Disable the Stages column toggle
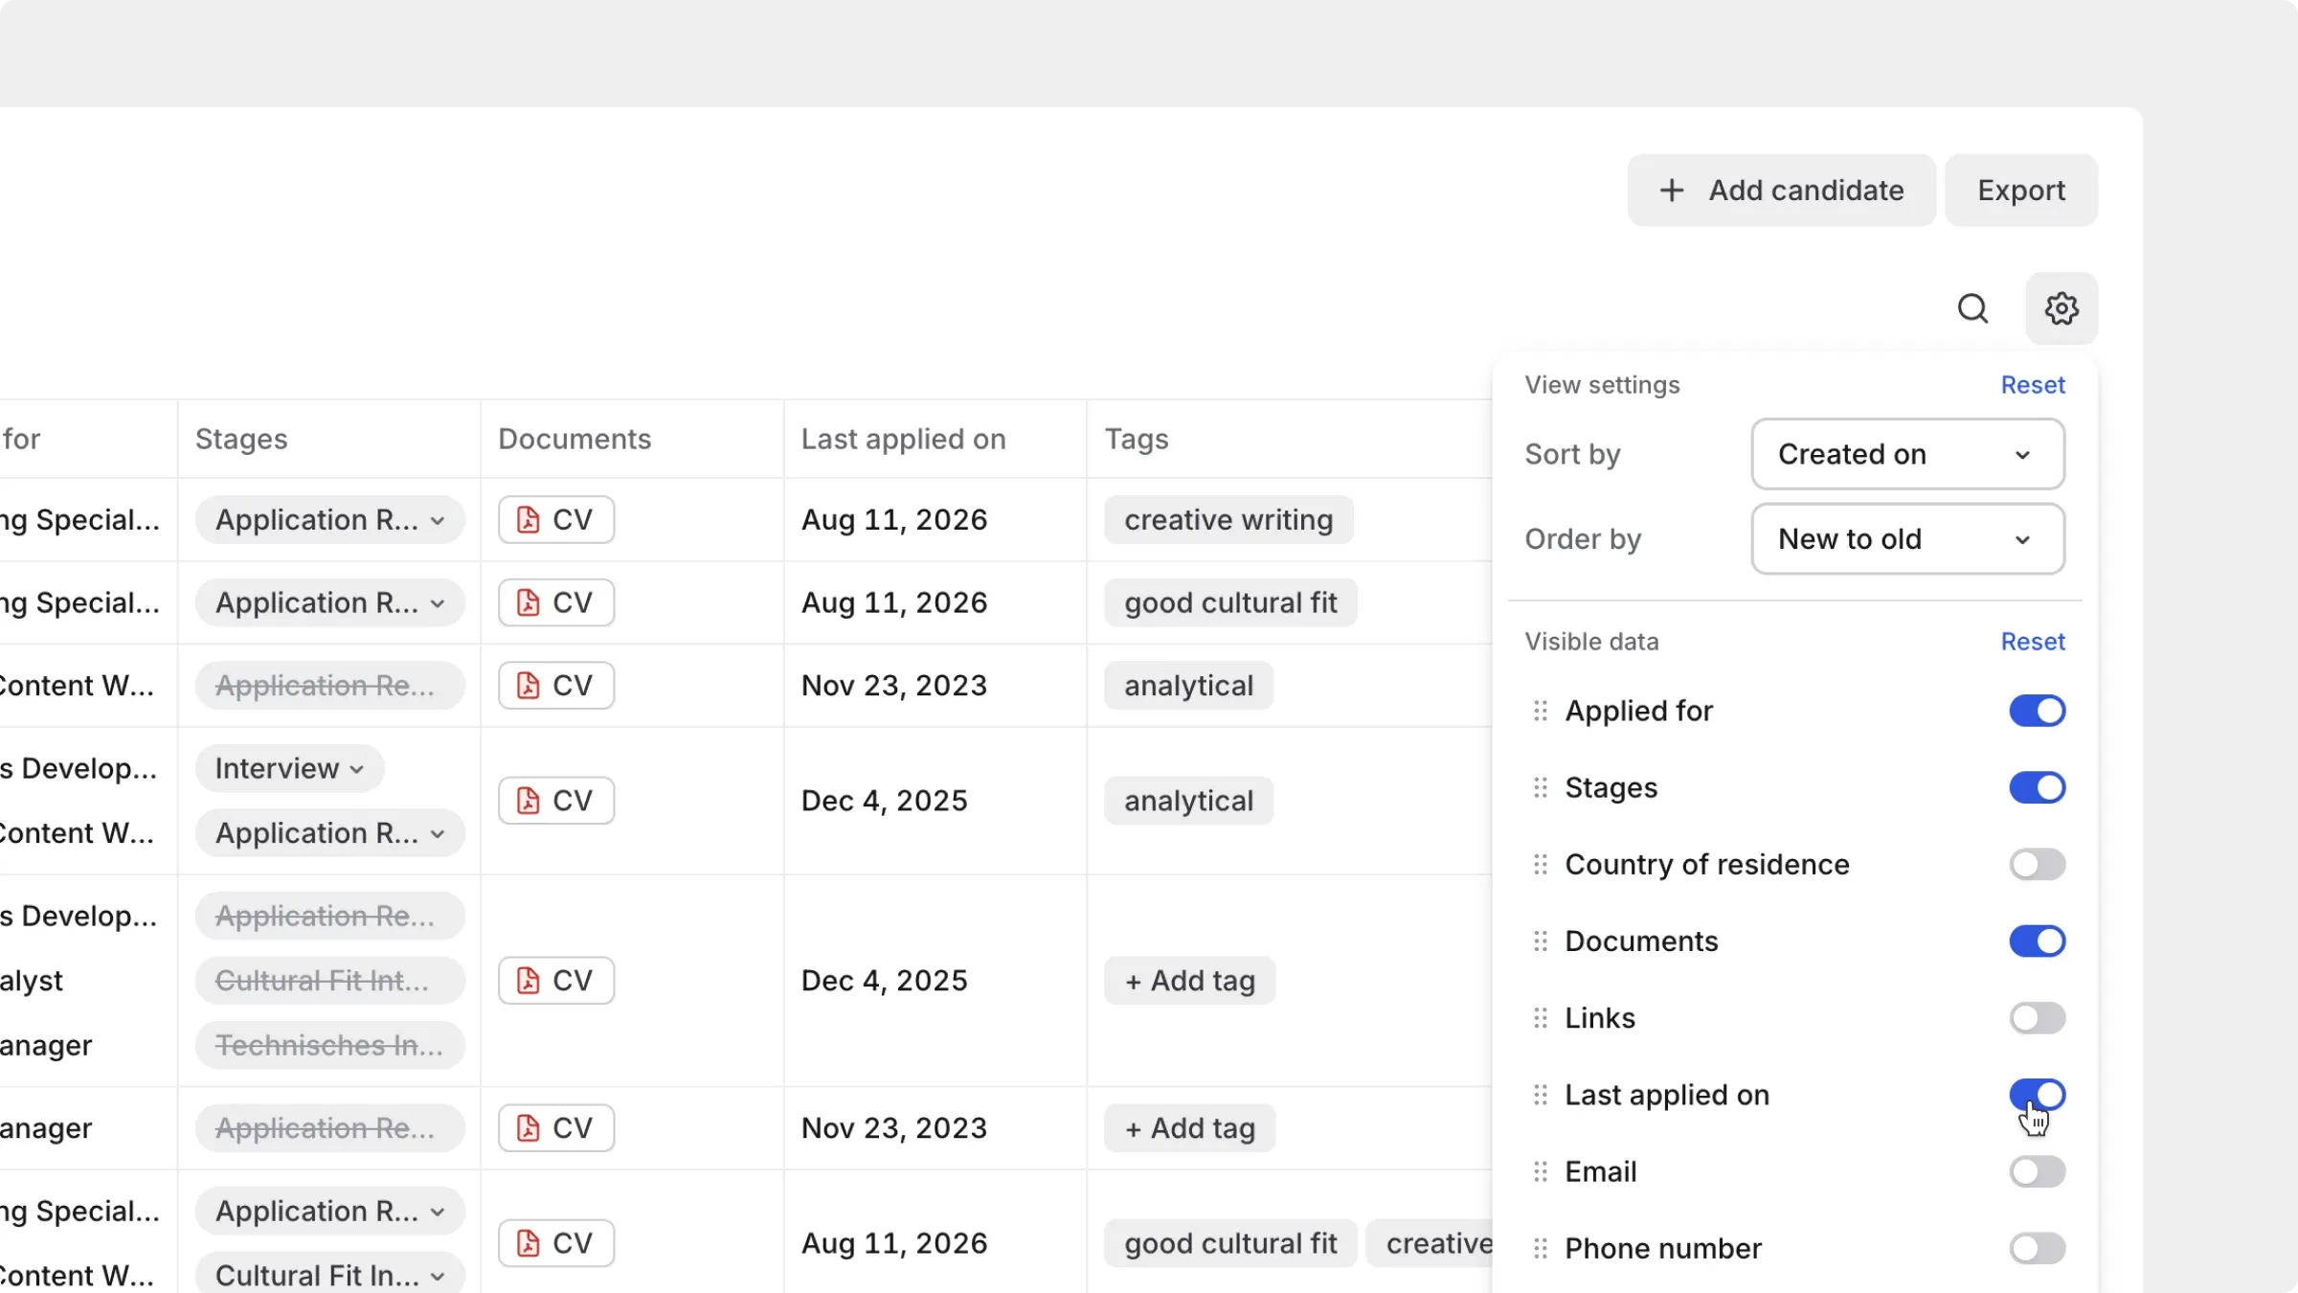 tap(2037, 787)
